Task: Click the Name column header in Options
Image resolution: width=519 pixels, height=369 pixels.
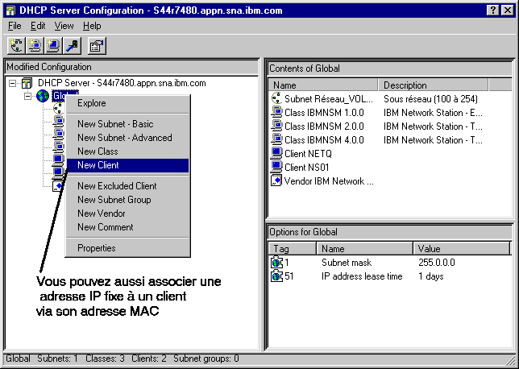Action: click(365, 248)
